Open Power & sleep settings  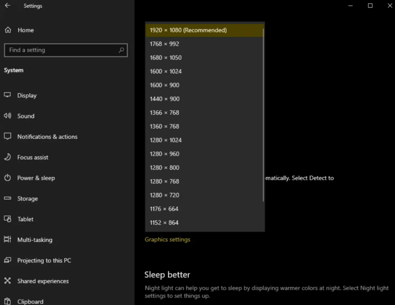click(x=36, y=178)
